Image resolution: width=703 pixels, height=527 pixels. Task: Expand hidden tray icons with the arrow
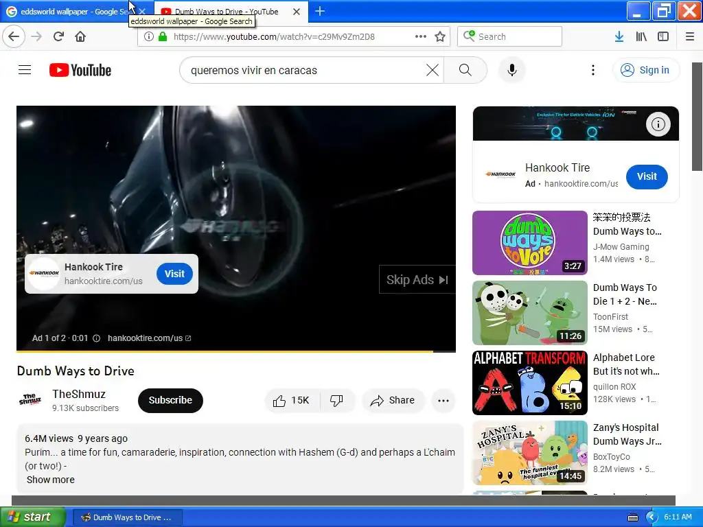pyautogui.click(x=652, y=517)
